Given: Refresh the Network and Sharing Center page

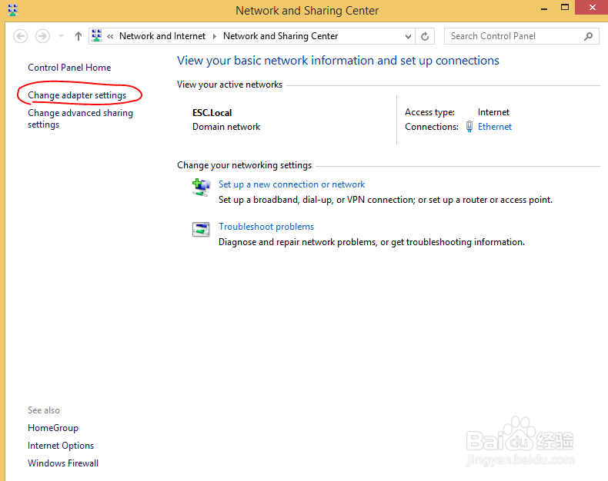Looking at the screenshot, I should 425,36.
